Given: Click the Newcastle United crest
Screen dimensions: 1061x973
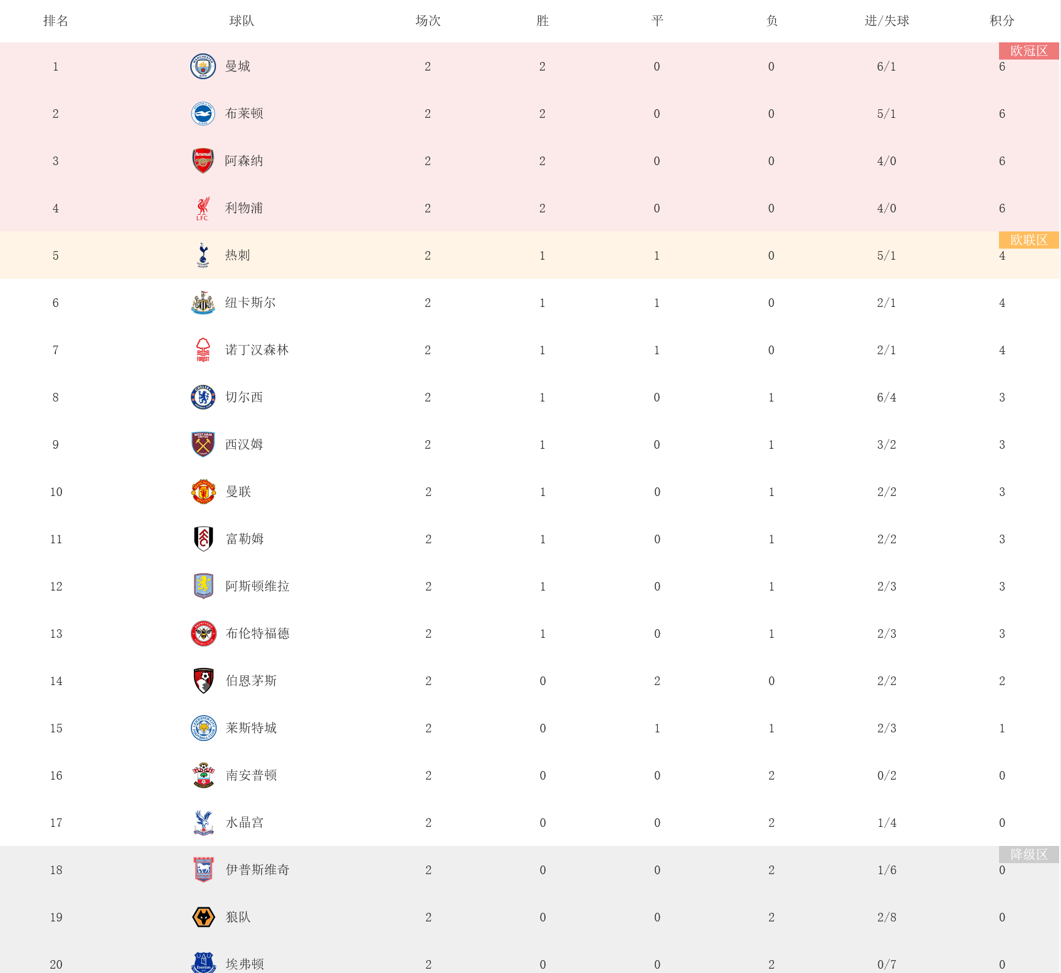Looking at the screenshot, I should 203,303.
